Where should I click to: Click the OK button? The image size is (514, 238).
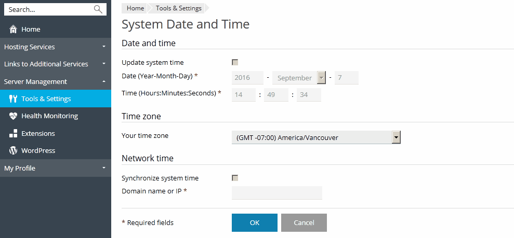click(x=254, y=222)
